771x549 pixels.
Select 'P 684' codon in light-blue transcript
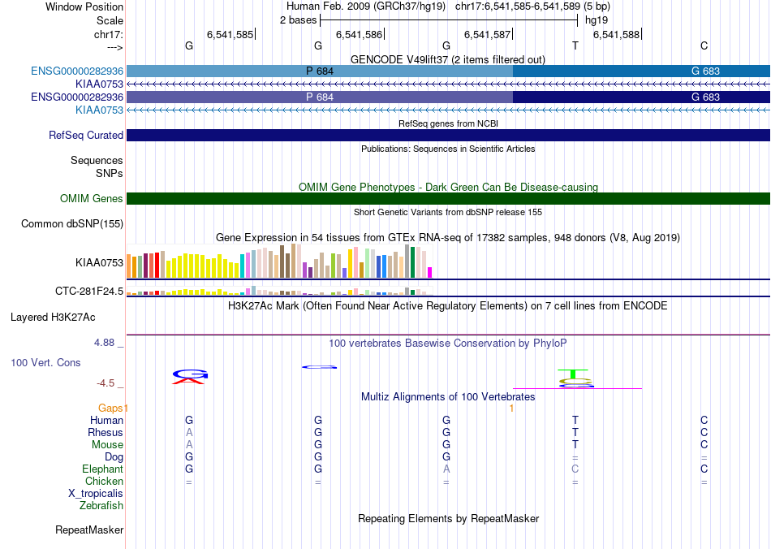click(x=320, y=71)
